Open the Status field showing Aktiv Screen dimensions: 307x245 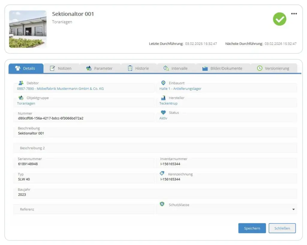[x=226, y=118]
